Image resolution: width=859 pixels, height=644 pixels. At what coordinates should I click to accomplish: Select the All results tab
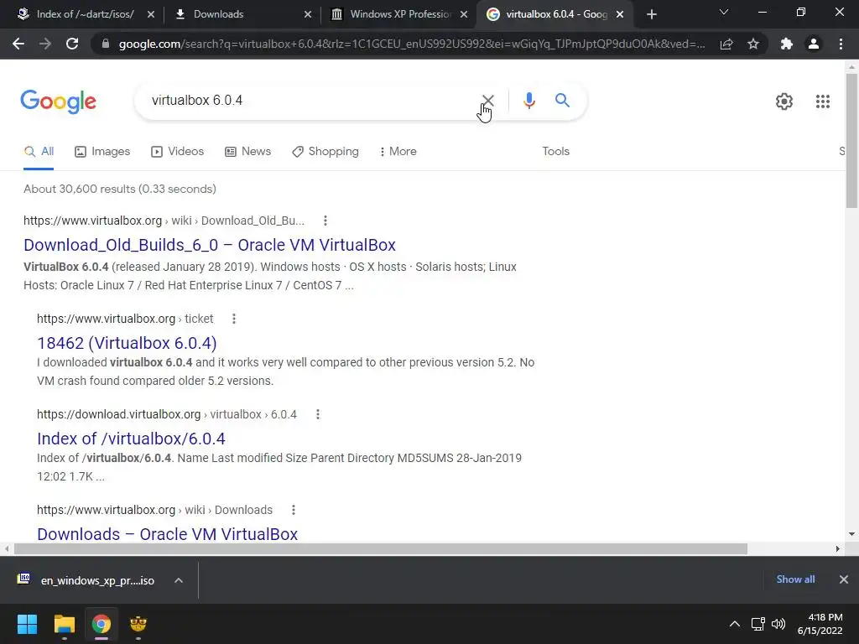pyautogui.click(x=39, y=152)
